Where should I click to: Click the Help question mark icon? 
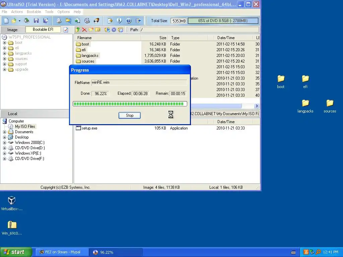129,21
